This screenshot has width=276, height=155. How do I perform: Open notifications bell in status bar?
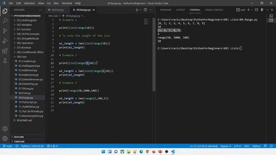pos(271,146)
